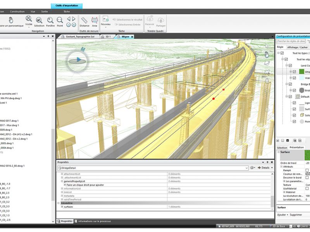Open the BridgeDetail dropdown in Propriétés
The width and height of the screenshot is (310, 232).
246,168
